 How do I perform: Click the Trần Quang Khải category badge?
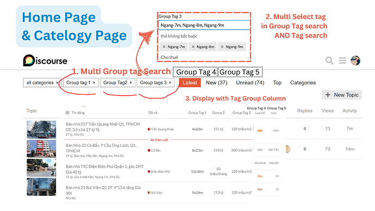160,129
